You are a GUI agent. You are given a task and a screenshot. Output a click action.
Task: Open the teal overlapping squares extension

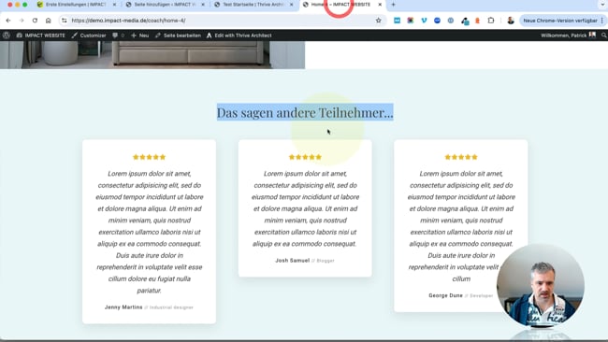[465, 21]
